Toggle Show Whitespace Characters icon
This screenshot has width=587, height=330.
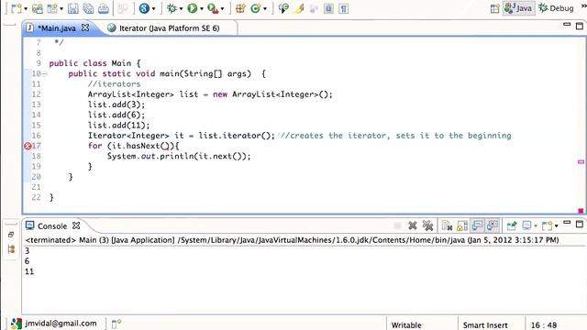pyautogui.click(x=343, y=8)
